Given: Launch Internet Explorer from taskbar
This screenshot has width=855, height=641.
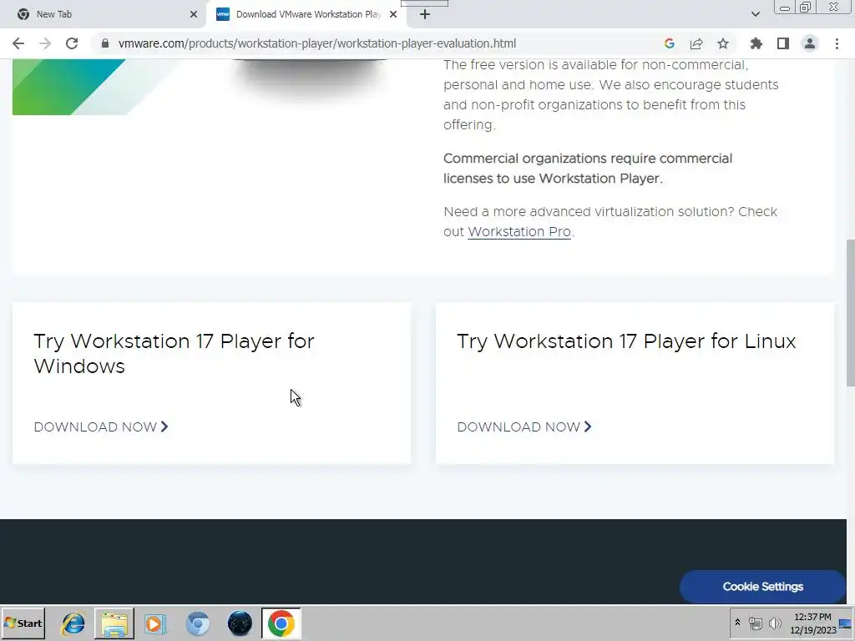Looking at the screenshot, I should (73, 623).
